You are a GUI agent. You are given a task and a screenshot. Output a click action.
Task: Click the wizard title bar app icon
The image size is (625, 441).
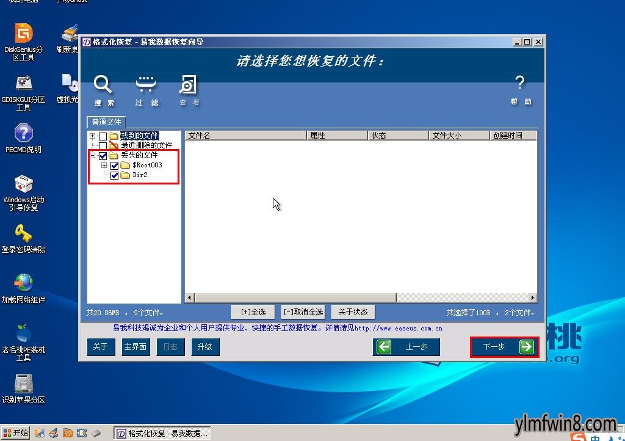[87, 42]
